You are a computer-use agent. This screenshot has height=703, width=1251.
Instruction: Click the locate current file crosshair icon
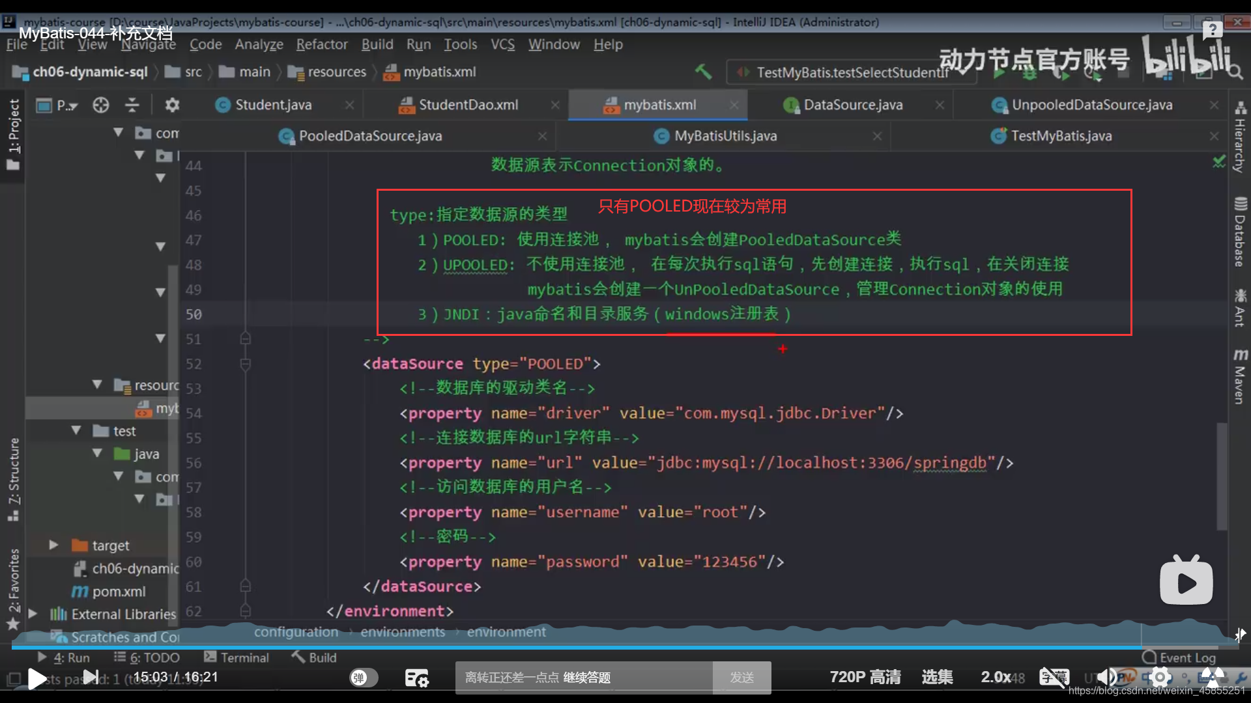pyautogui.click(x=101, y=105)
